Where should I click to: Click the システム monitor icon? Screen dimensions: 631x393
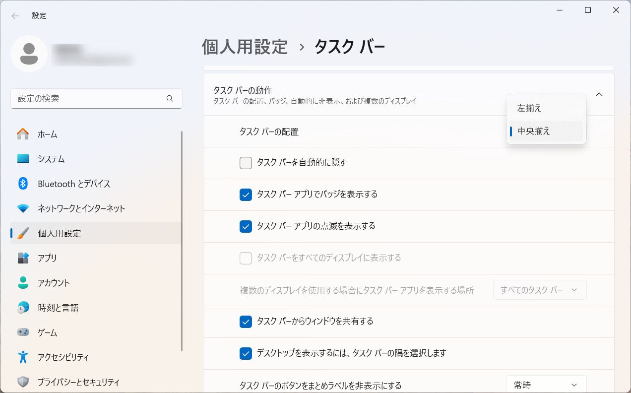[23, 159]
